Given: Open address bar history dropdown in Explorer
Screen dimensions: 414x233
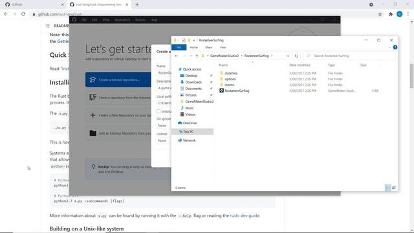Looking at the screenshot, I should [288, 56].
